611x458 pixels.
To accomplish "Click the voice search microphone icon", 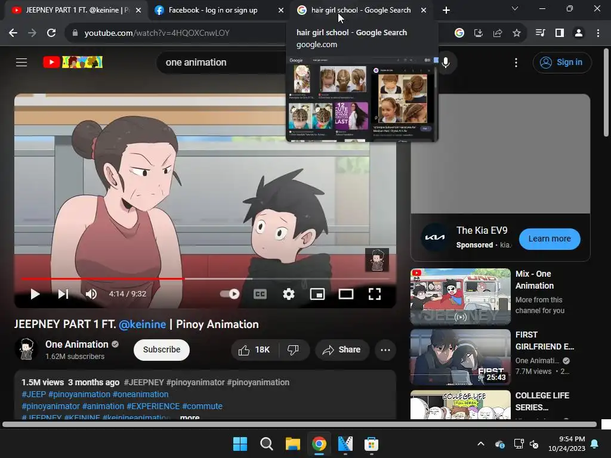I will (x=446, y=62).
